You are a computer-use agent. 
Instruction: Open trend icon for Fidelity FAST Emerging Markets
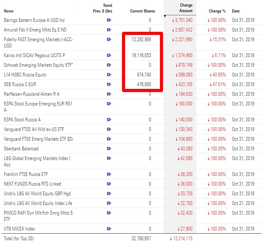click(x=109, y=40)
